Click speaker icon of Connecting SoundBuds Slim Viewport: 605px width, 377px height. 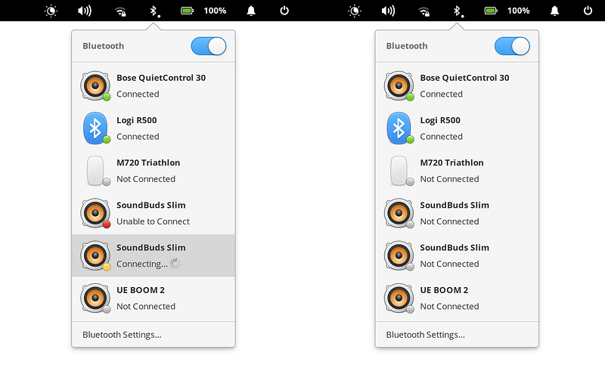point(95,255)
